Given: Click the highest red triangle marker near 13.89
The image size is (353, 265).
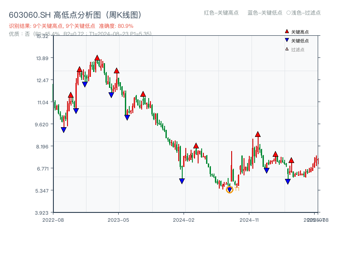Looking at the screenshot, I should click(x=97, y=57).
